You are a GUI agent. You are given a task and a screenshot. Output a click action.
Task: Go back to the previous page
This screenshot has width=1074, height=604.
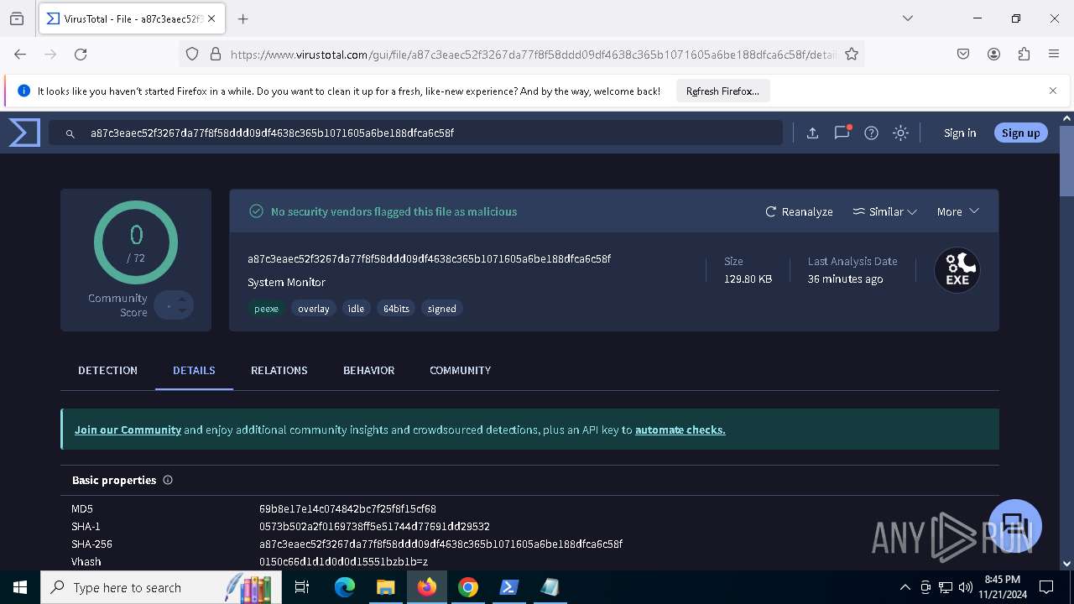click(20, 54)
